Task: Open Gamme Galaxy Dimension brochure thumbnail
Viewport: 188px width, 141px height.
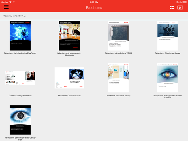Action: coord(20,78)
